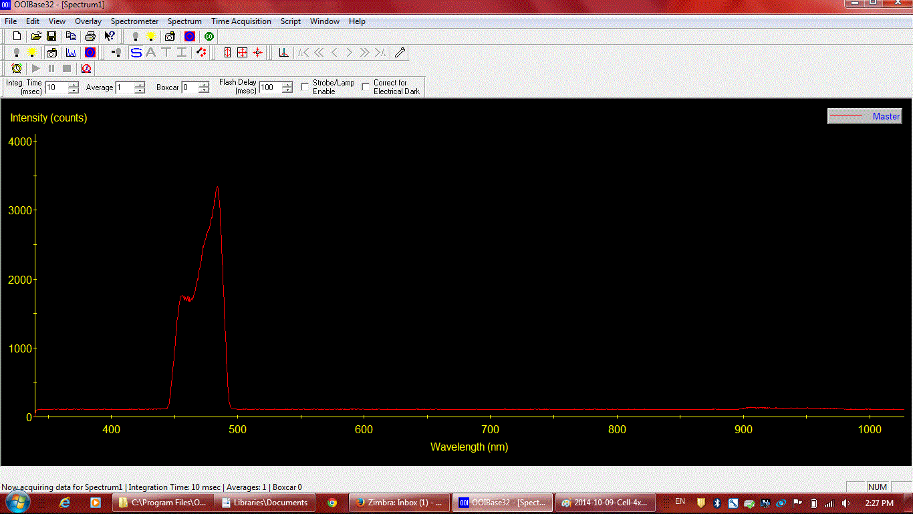Image resolution: width=913 pixels, height=514 pixels.
Task: Enable the spectrum cursor peak icon
Action: [284, 52]
